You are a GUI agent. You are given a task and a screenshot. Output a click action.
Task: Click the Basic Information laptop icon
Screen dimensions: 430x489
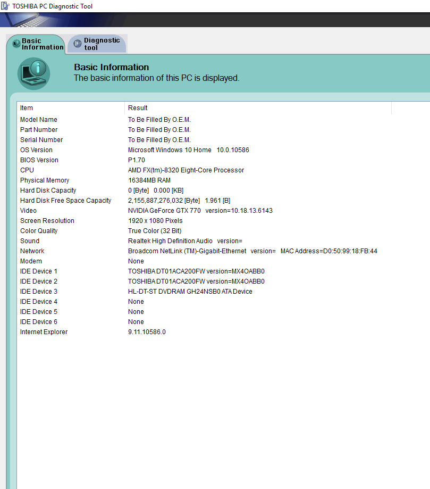(33, 73)
